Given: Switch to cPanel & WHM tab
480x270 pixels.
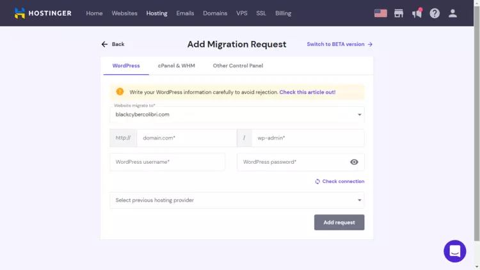Looking at the screenshot, I should tap(177, 65).
